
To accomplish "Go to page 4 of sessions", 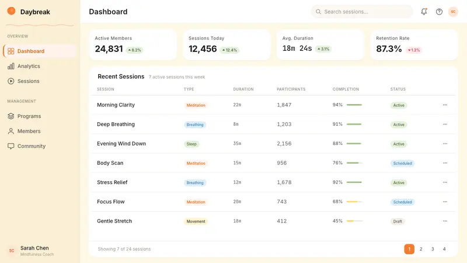I will point(444,249).
